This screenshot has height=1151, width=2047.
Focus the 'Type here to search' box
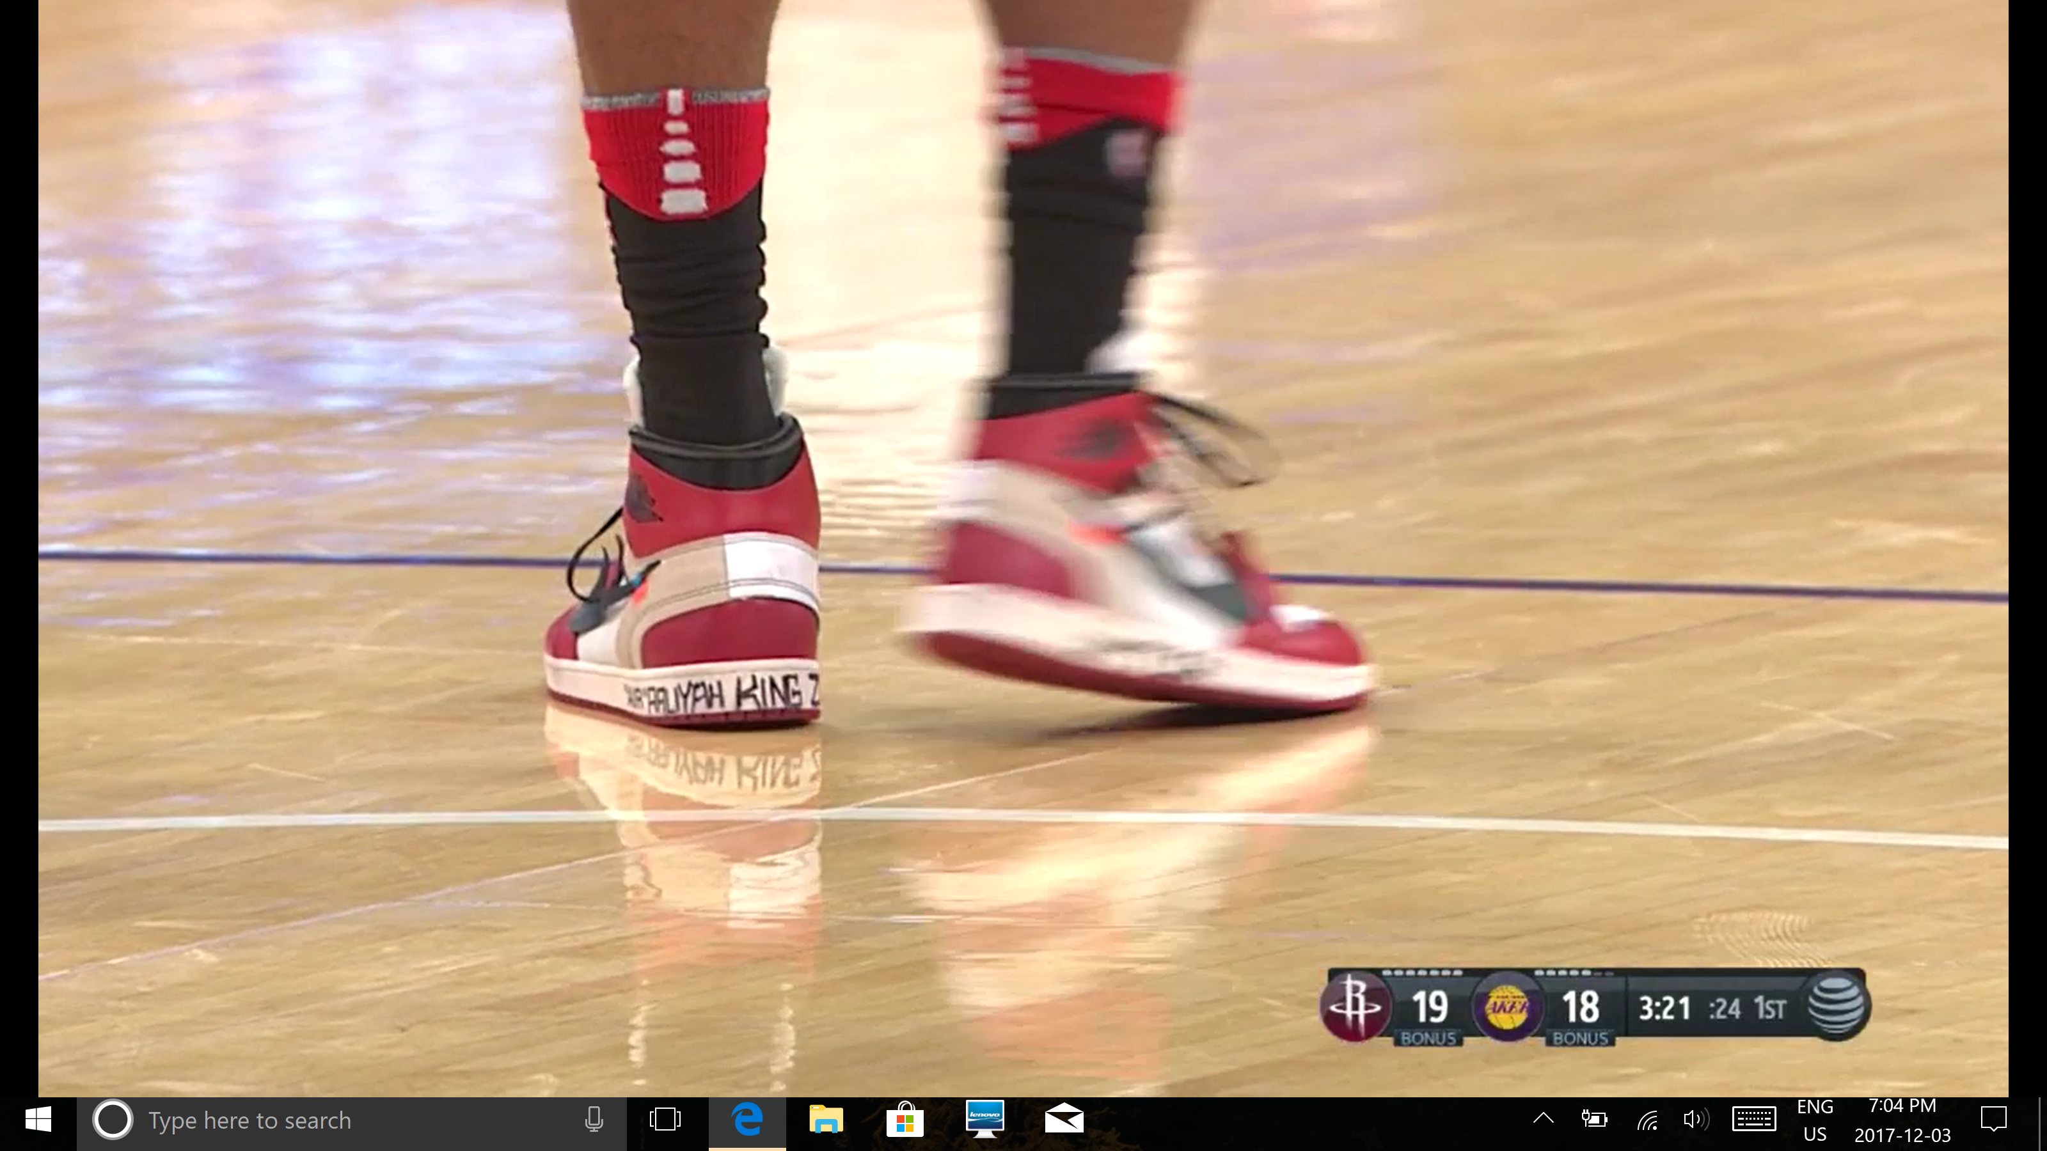click(x=351, y=1121)
